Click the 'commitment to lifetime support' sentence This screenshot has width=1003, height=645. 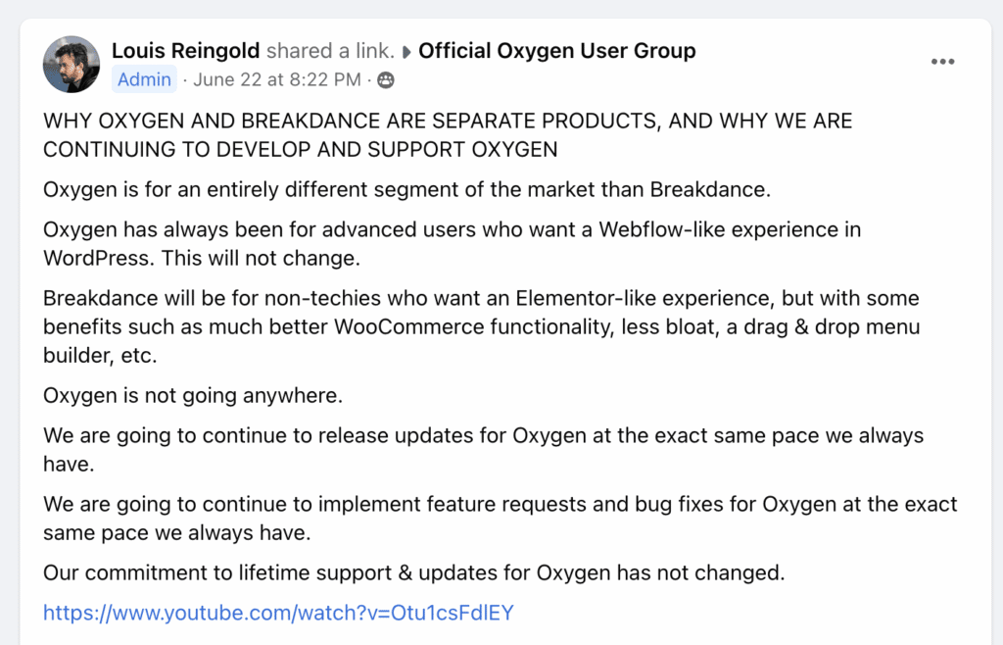[414, 572]
